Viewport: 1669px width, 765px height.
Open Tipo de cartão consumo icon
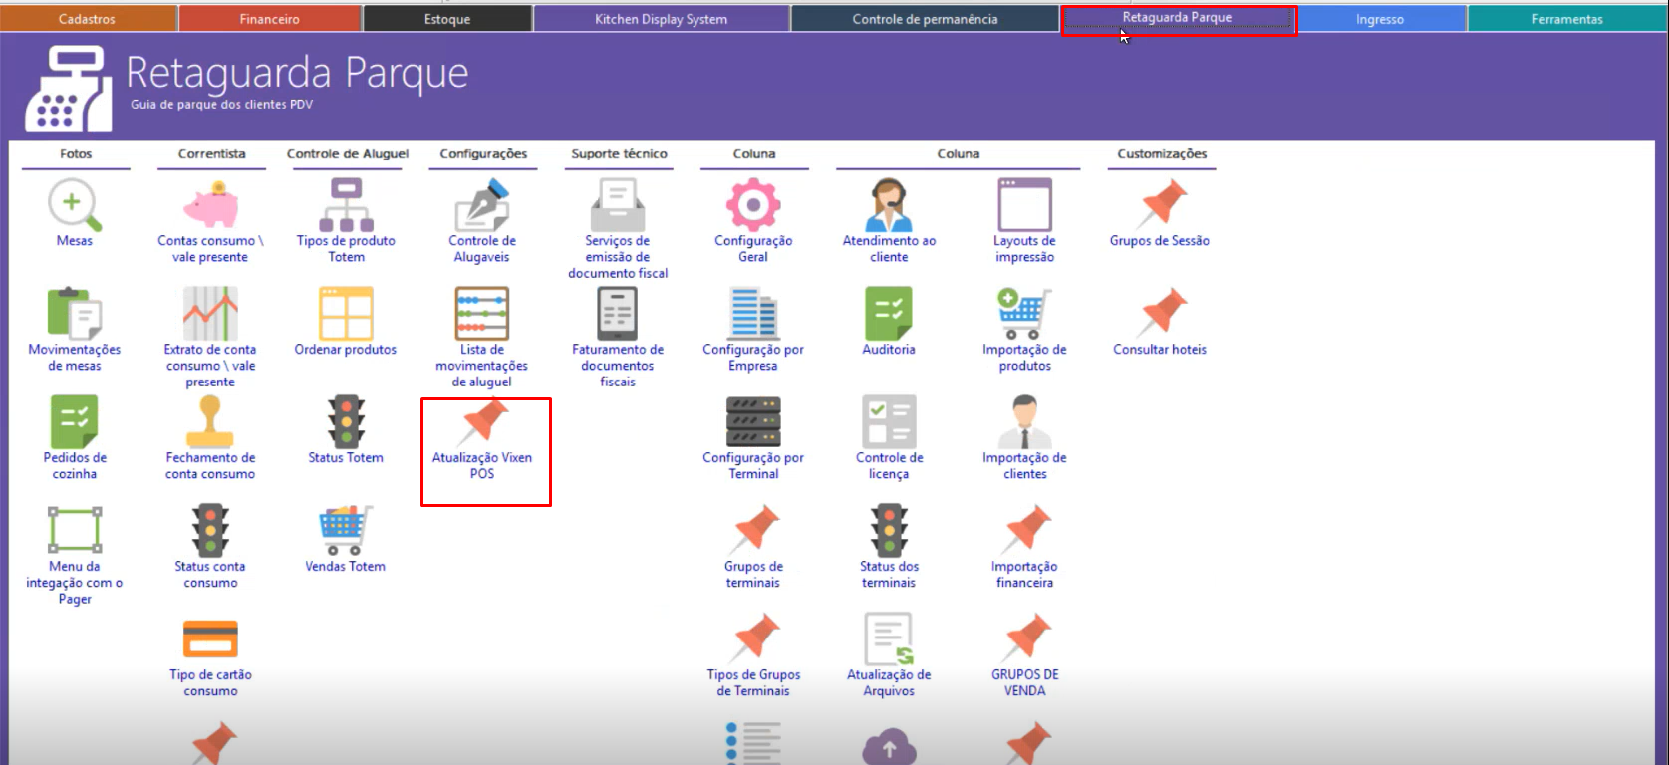210,639
